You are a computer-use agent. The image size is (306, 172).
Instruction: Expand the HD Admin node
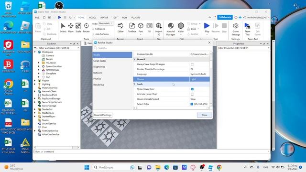pos(39,63)
